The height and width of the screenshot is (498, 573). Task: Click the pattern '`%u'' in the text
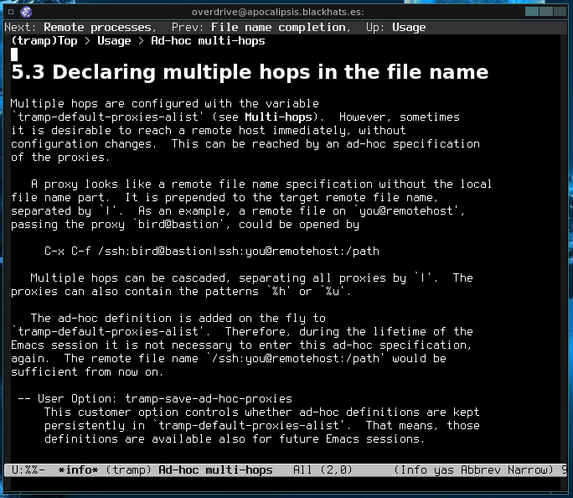click(333, 292)
